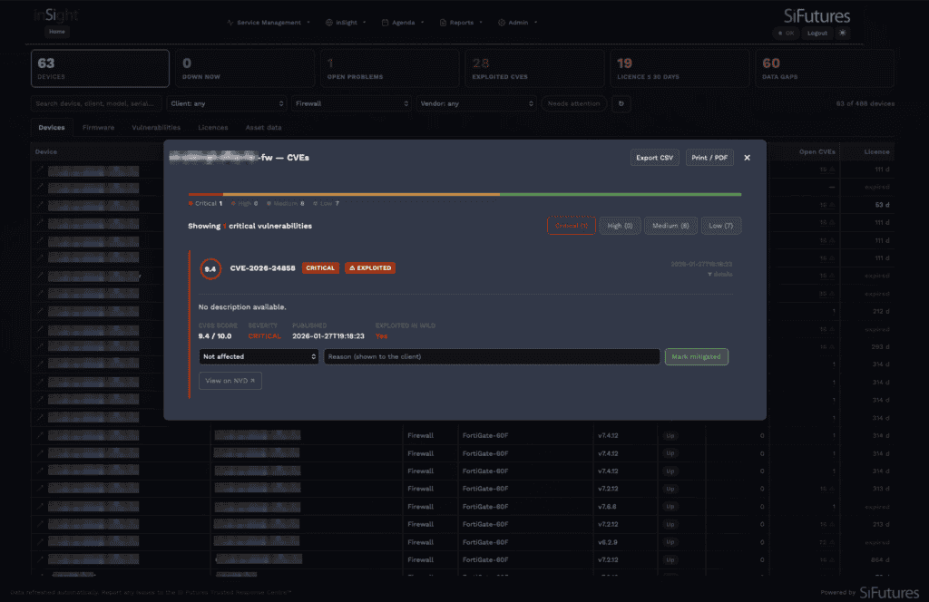The image size is (929, 602).
Task: Click the edit icon in the 864 d licence row
Action: 40,559
